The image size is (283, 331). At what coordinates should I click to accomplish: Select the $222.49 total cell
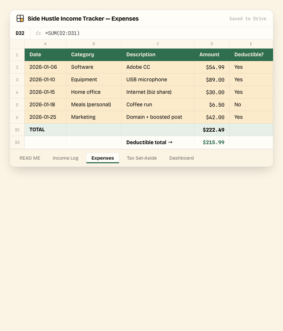coord(212,130)
